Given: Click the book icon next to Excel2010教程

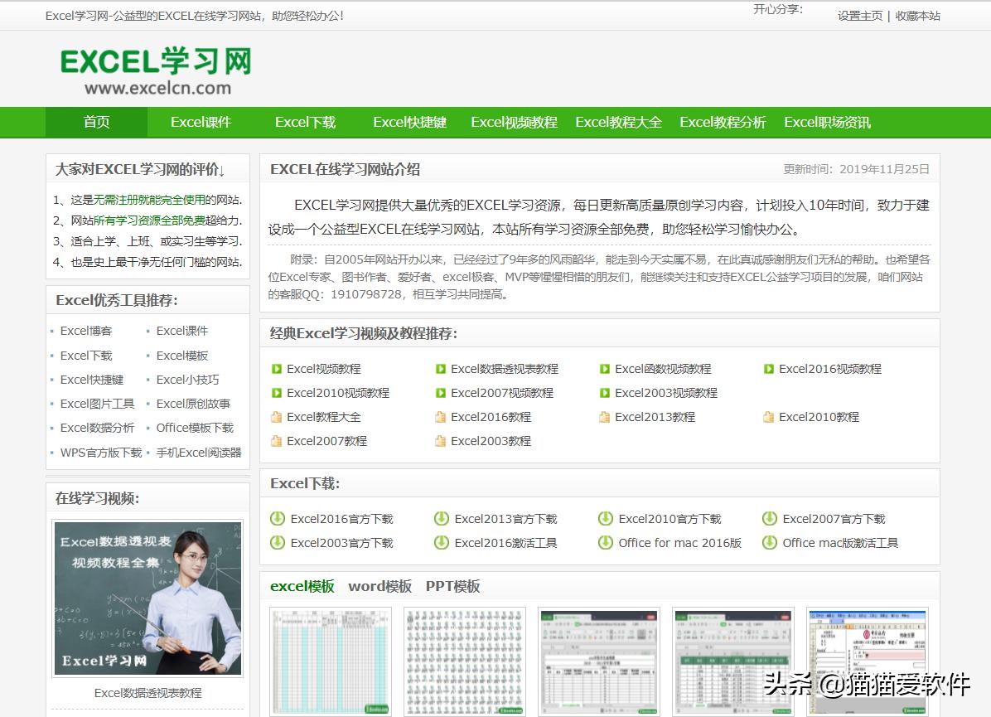Looking at the screenshot, I should tap(767, 417).
